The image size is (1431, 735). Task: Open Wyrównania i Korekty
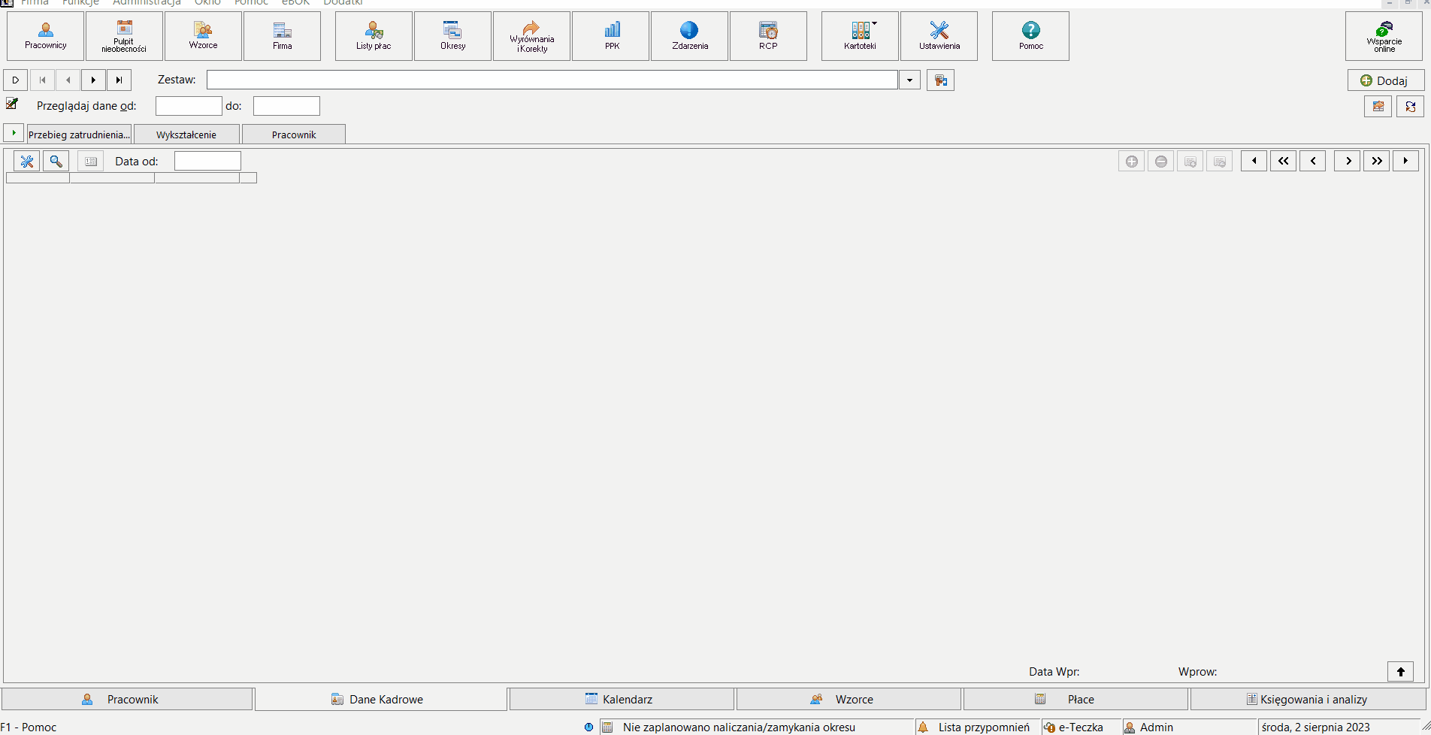click(x=532, y=36)
